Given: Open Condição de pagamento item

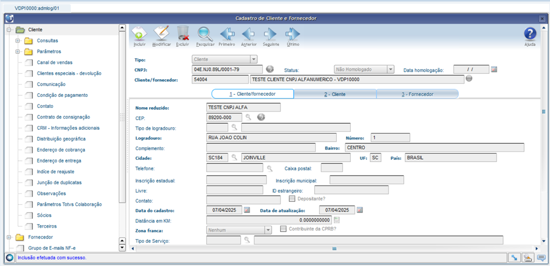Looking at the screenshot, I should [x=63, y=95].
